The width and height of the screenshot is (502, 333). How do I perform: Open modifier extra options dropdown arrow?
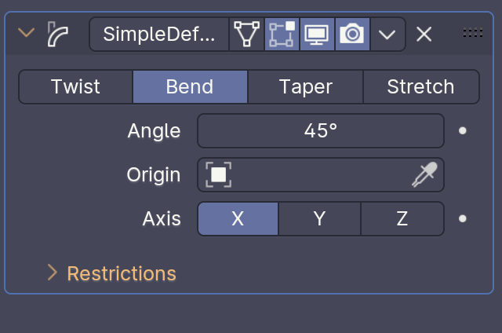click(x=387, y=35)
